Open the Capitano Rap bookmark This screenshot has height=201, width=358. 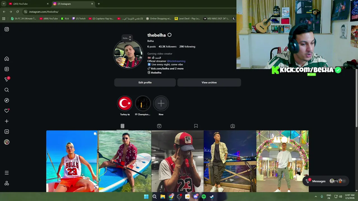point(101,19)
